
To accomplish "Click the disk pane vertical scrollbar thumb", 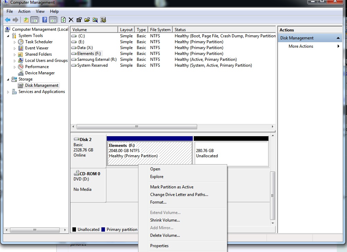I will tap(273, 196).
